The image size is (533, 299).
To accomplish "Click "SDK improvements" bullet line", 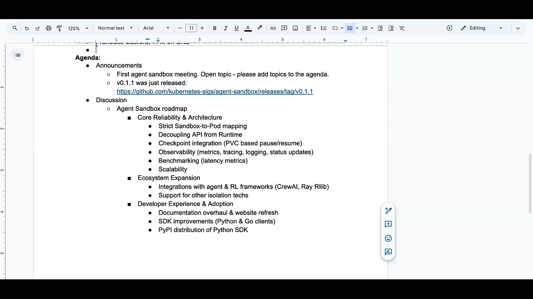I will coord(217,221).
